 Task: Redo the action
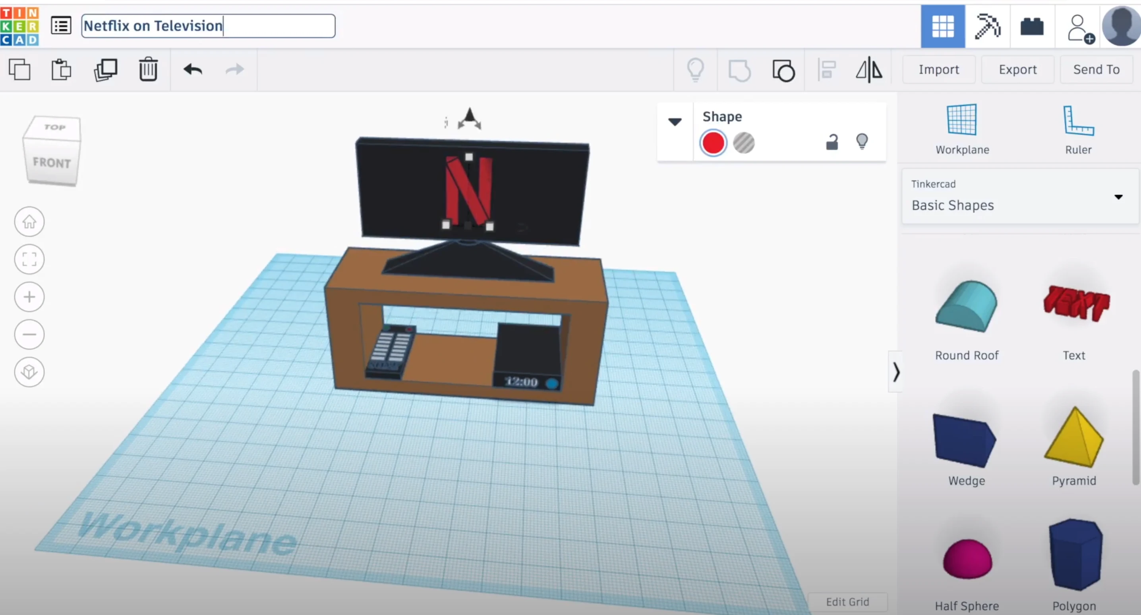point(234,70)
